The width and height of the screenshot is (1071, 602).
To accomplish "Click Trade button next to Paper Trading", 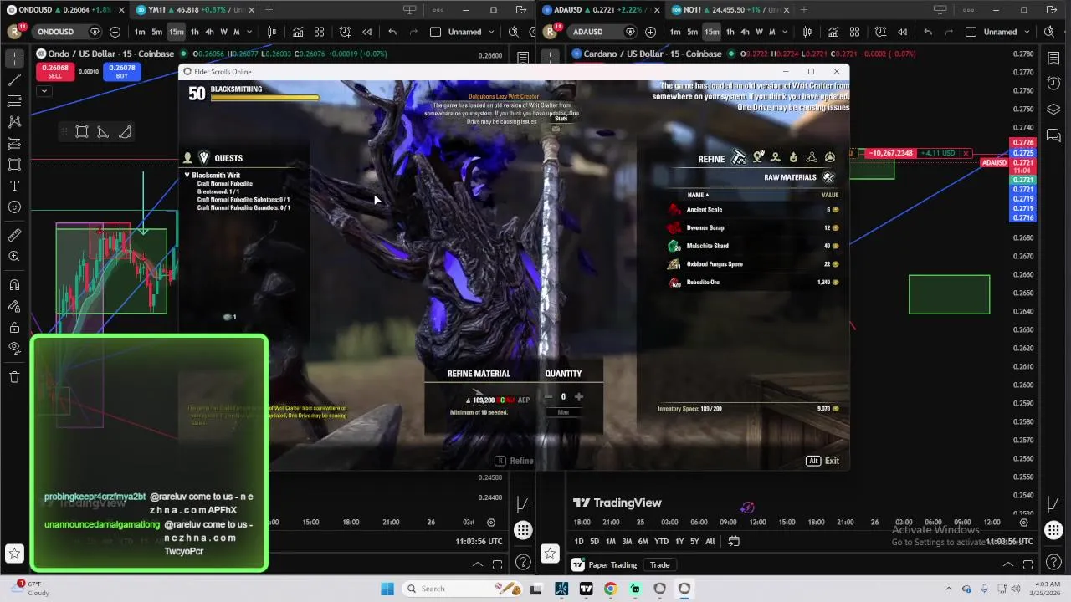I will [660, 565].
